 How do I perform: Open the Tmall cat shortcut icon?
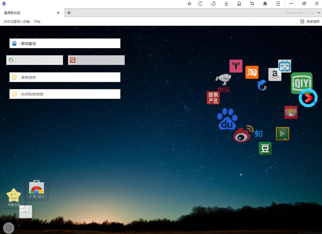[x=236, y=66]
